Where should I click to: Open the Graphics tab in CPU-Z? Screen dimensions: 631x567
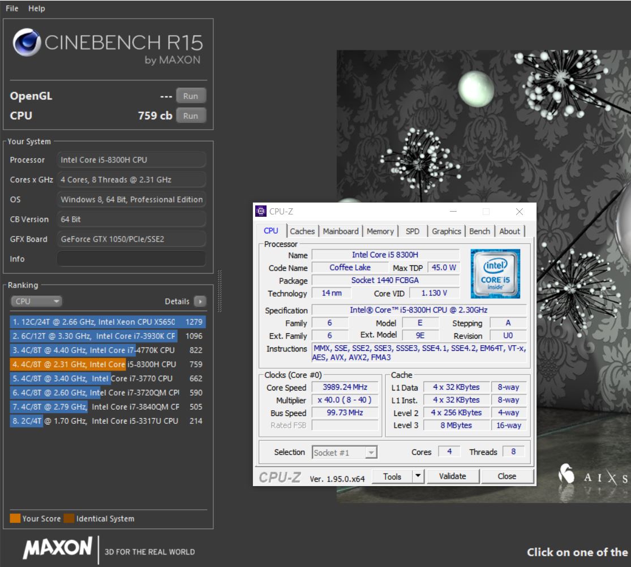(447, 231)
